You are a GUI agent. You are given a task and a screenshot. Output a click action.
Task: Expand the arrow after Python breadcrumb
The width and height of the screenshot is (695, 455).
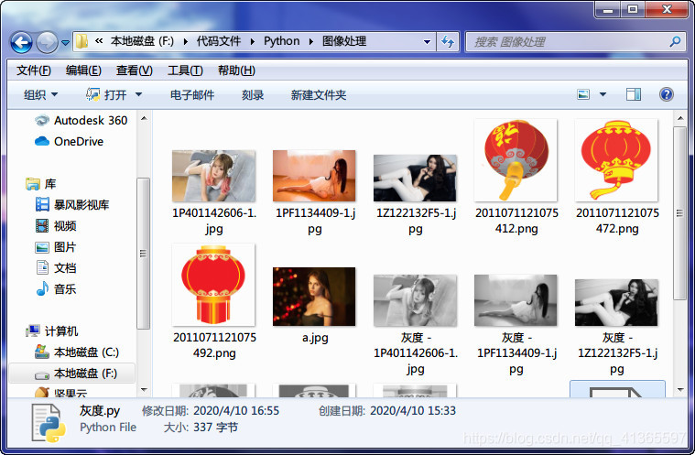tap(311, 42)
